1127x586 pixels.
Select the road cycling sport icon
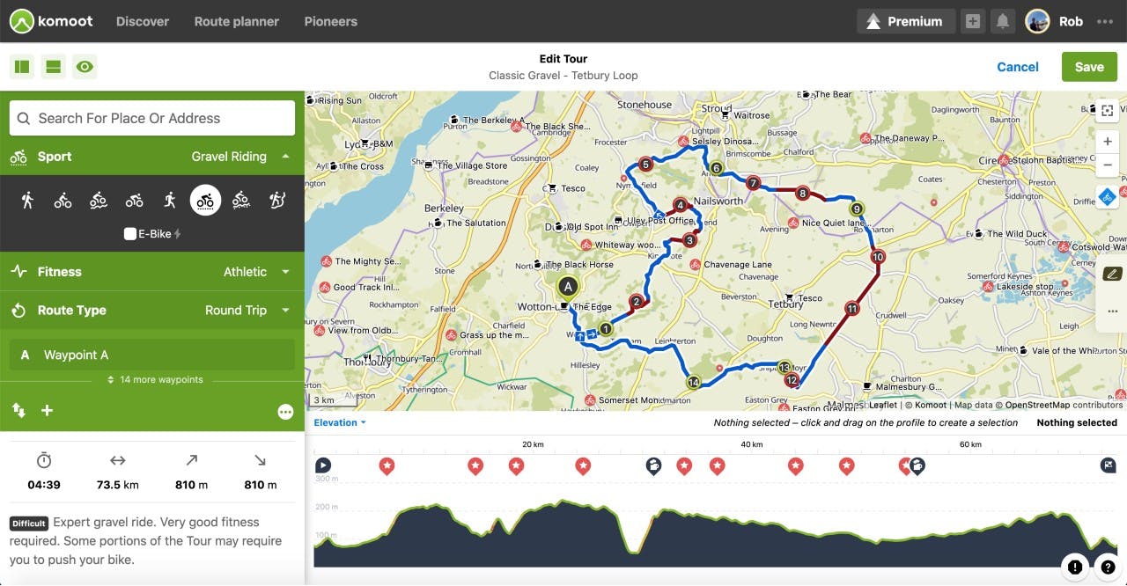pyautogui.click(x=134, y=200)
